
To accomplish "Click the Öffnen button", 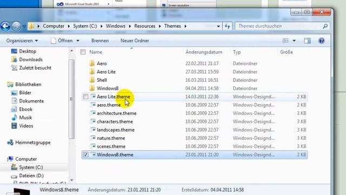I will pos(62,41).
